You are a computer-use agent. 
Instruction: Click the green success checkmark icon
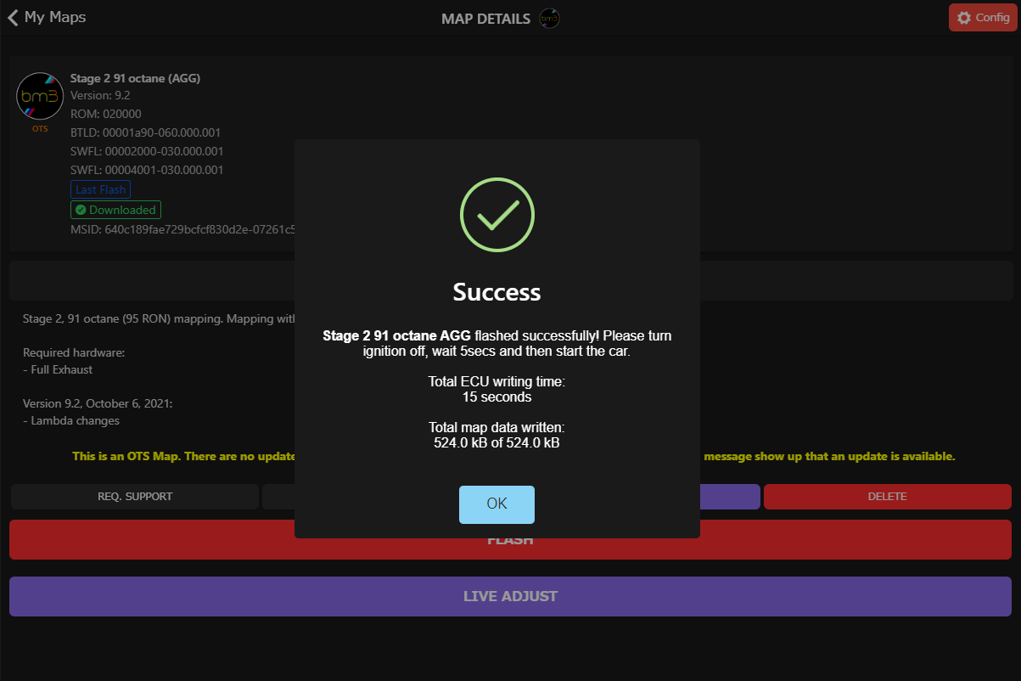496,214
